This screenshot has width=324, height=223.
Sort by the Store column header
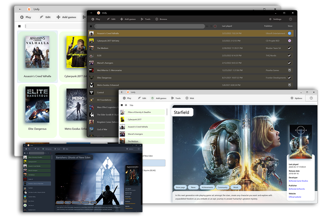[x=290, y=26]
